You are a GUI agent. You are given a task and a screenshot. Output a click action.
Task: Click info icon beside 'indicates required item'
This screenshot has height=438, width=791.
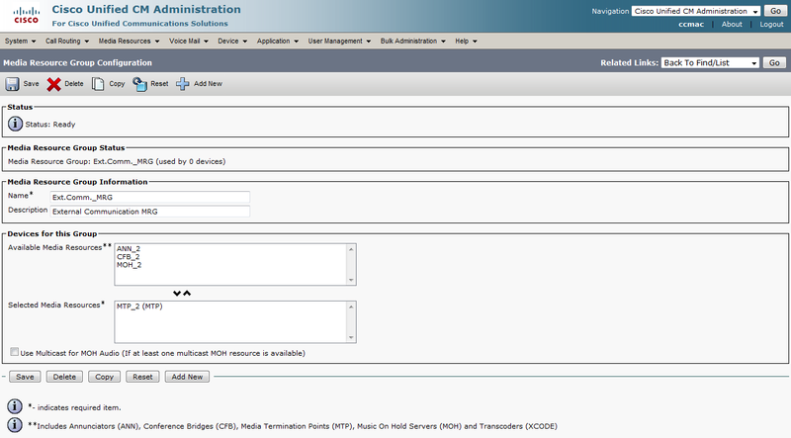click(x=15, y=405)
